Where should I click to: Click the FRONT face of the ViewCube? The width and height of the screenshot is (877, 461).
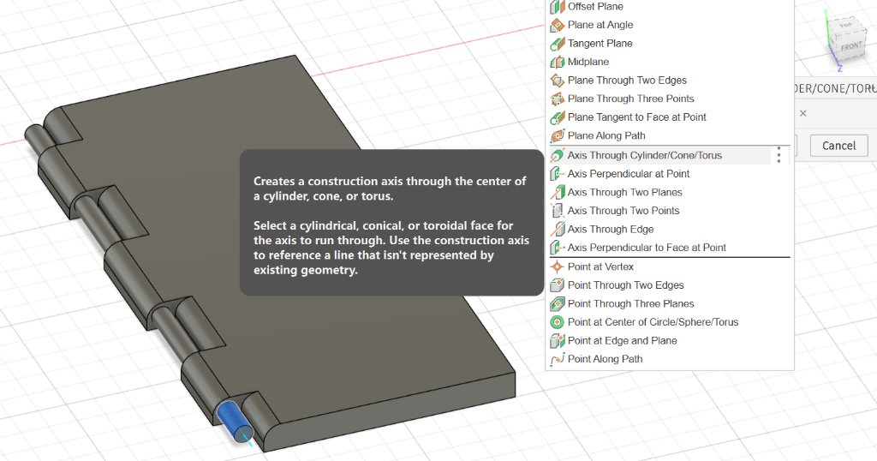point(850,47)
